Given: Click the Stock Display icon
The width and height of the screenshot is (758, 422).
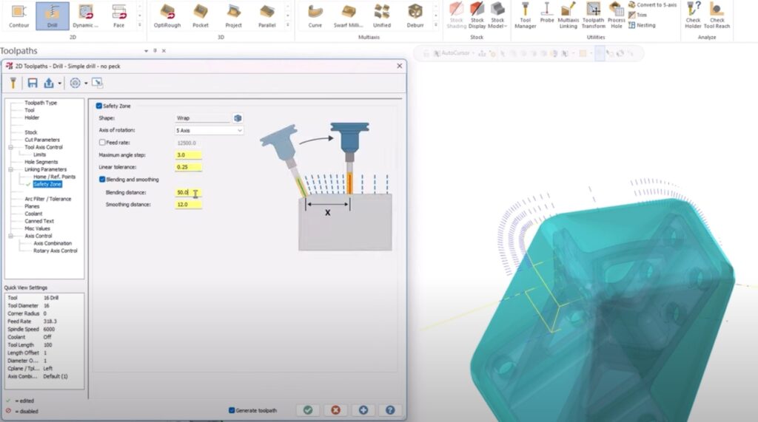Looking at the screenshot, I should tap(477, 16).
